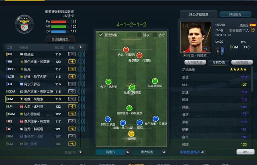This screenshot has width=257, height=165.
Task: Click the blue defender marker 阿尔贝罗亚
Action: (x=108, y=119)
